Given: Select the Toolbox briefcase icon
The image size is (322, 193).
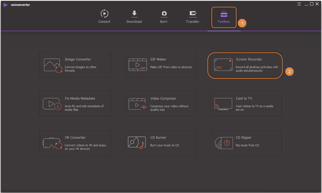Looking at the screenshot, I should tap(224, 14).
